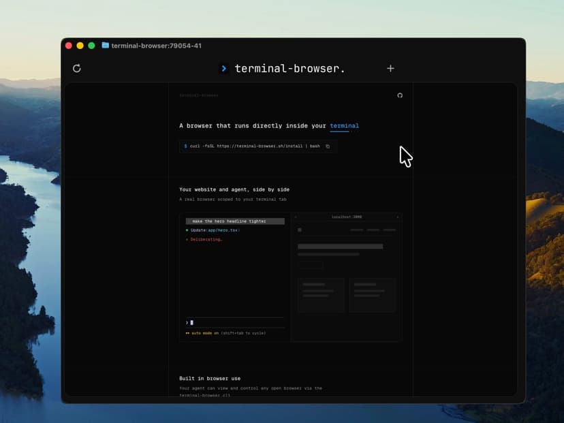
Task: Click the faded 'terminal-browser' page header logo
Action: pyautogui.click(x=199, y=95)
